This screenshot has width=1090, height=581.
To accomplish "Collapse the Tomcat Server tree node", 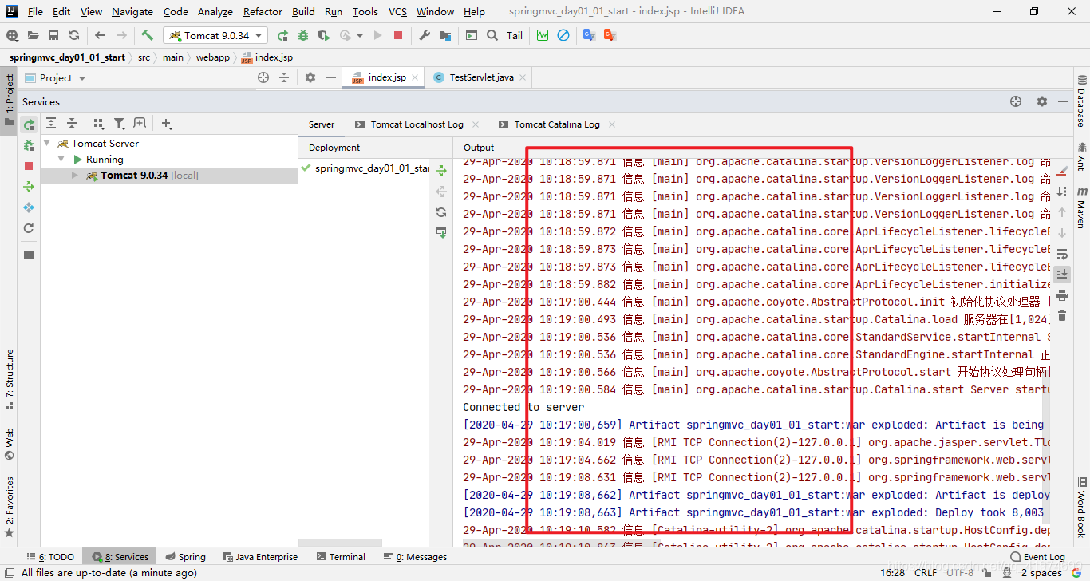I will (47, 144).
